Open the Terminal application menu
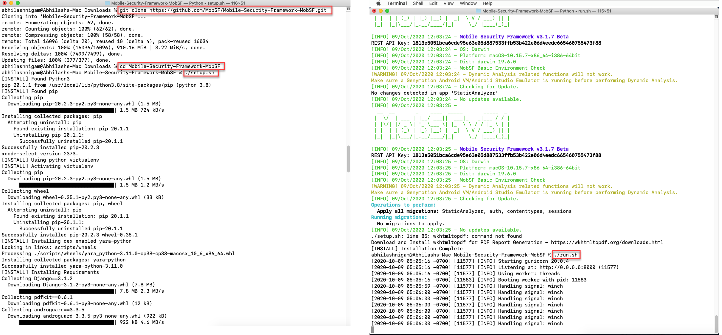The height and width of the screenshot is (335, 722). point(397,3)
